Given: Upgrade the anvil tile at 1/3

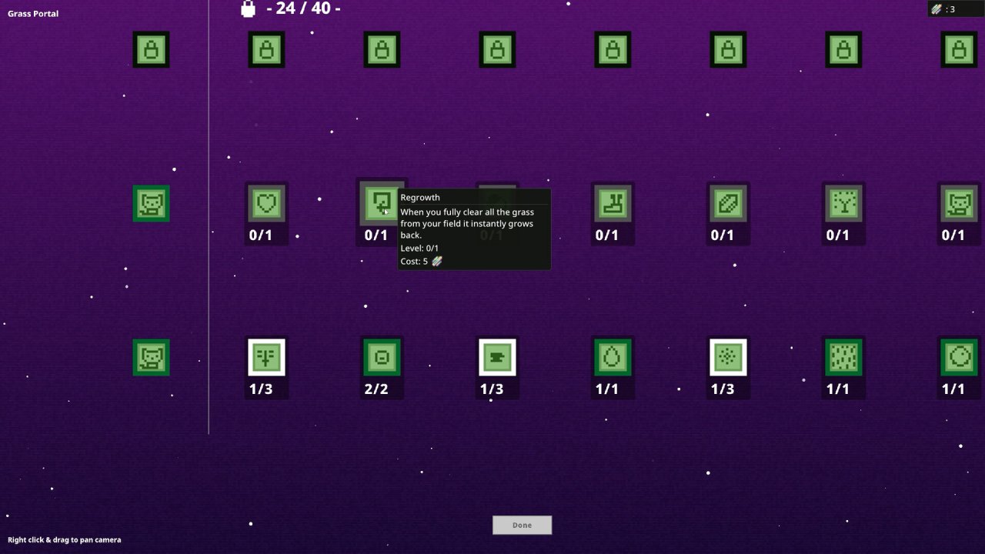Looking at the screenshot, I should point(497,358).
